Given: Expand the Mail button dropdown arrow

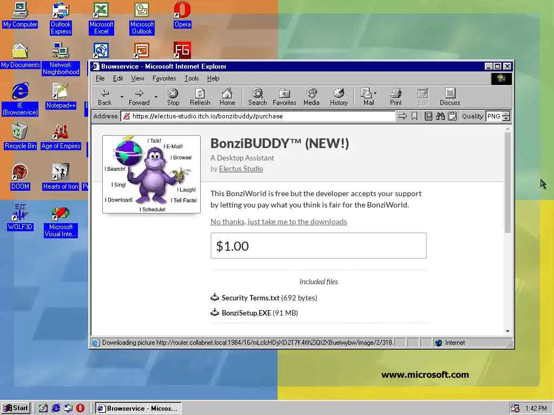Looking at the screenshot, I should [375, 93].
